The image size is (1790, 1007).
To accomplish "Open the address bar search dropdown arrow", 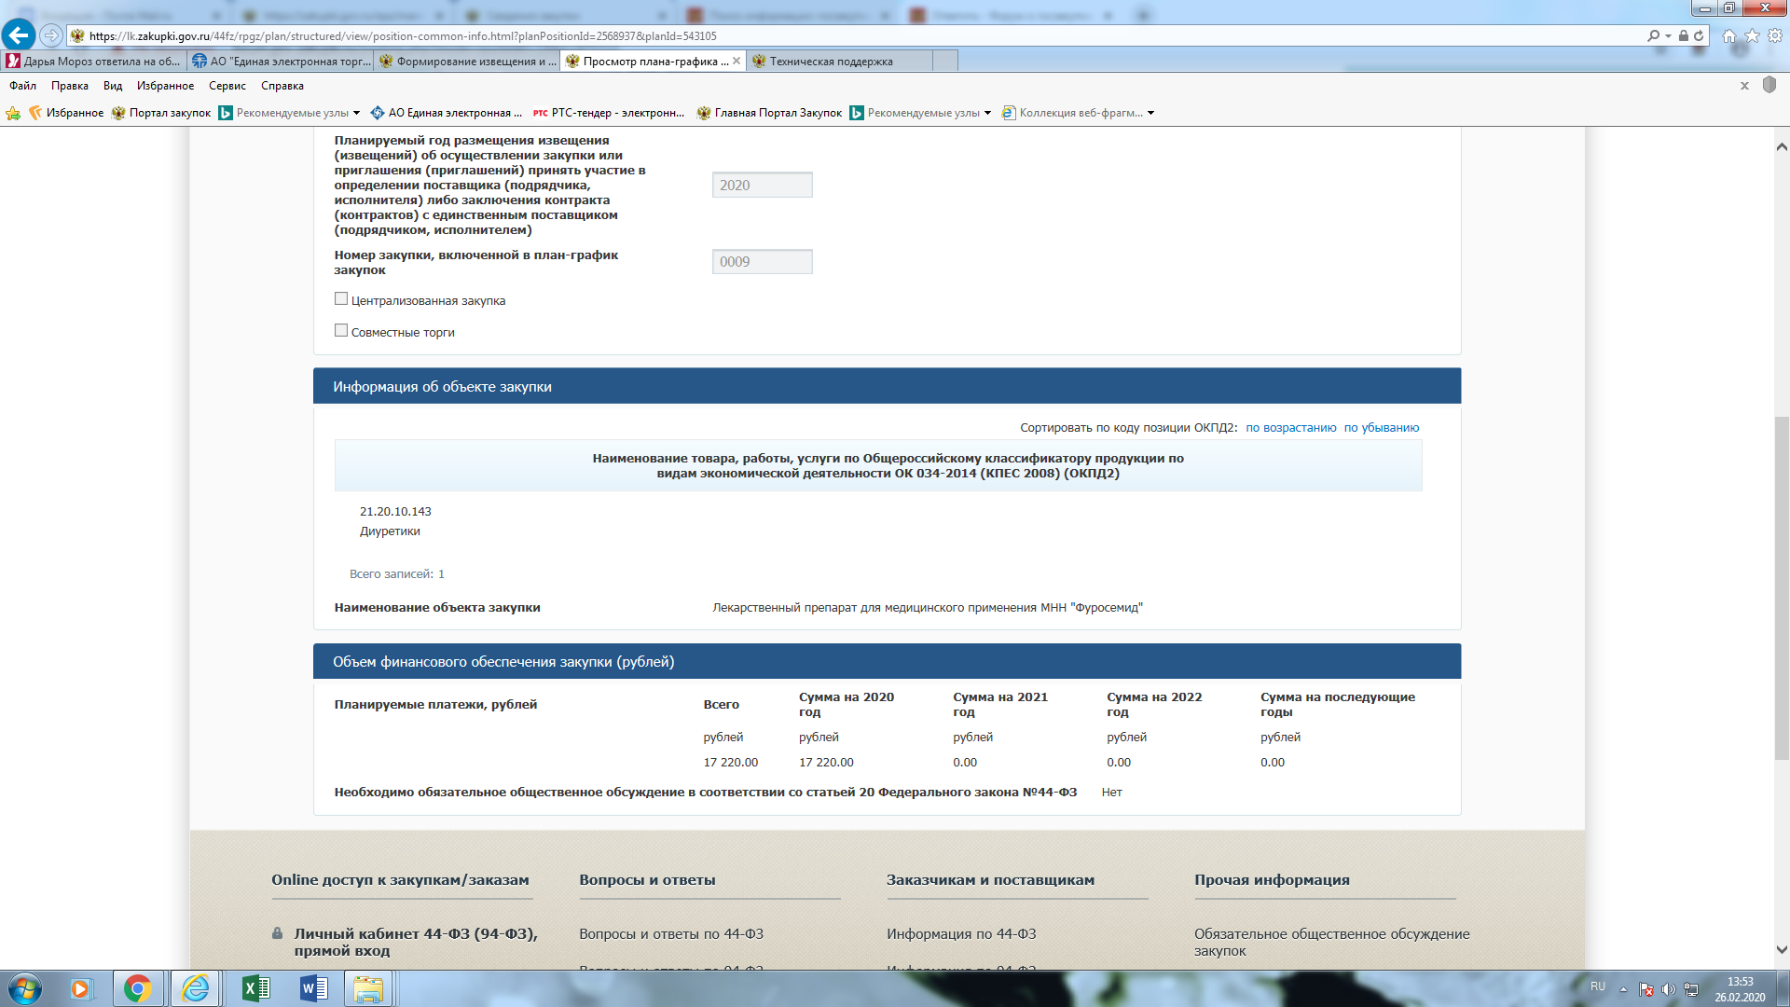I will (1668, 35).
